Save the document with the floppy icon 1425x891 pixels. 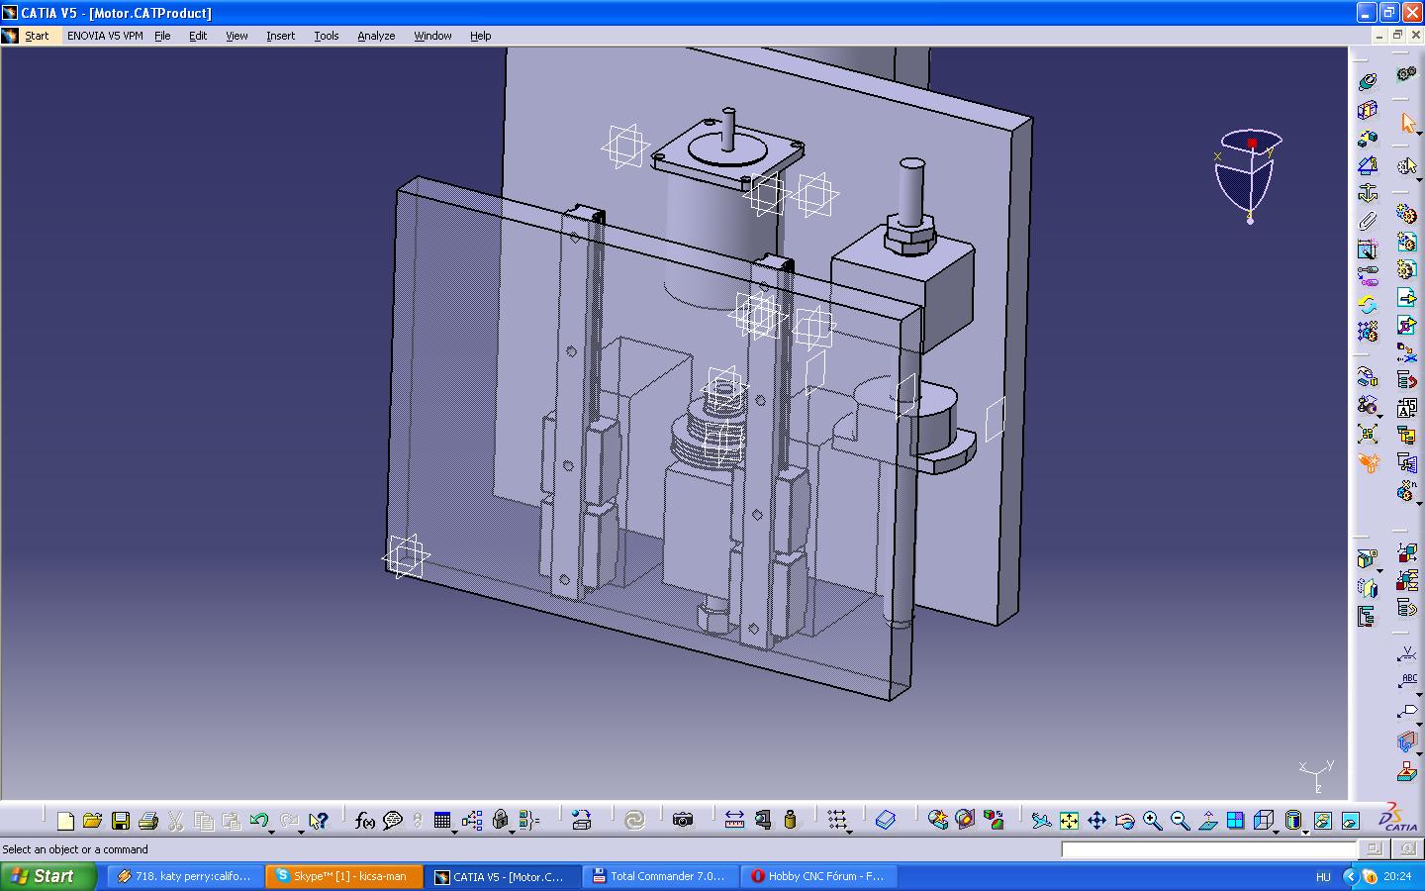[120, 821]
